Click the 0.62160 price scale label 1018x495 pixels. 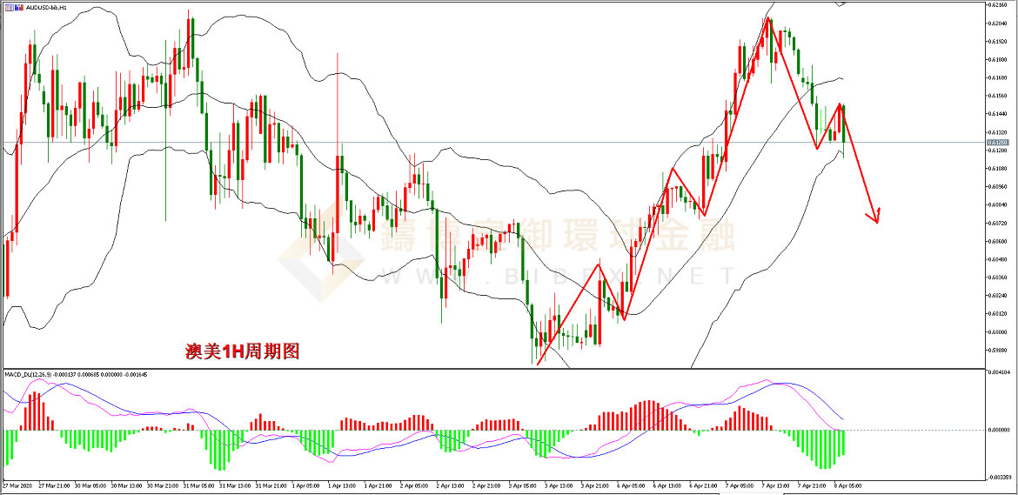coord(997,5)
